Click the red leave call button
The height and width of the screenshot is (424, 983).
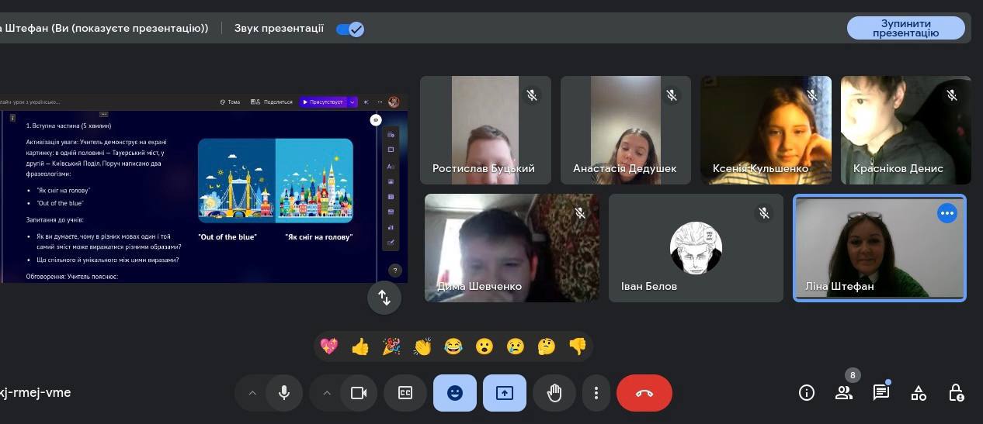[x=644, y=393]
